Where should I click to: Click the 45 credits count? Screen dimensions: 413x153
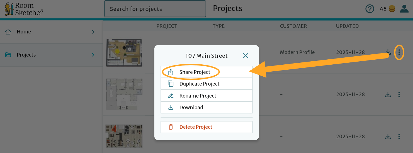click(x=383, y=9)
